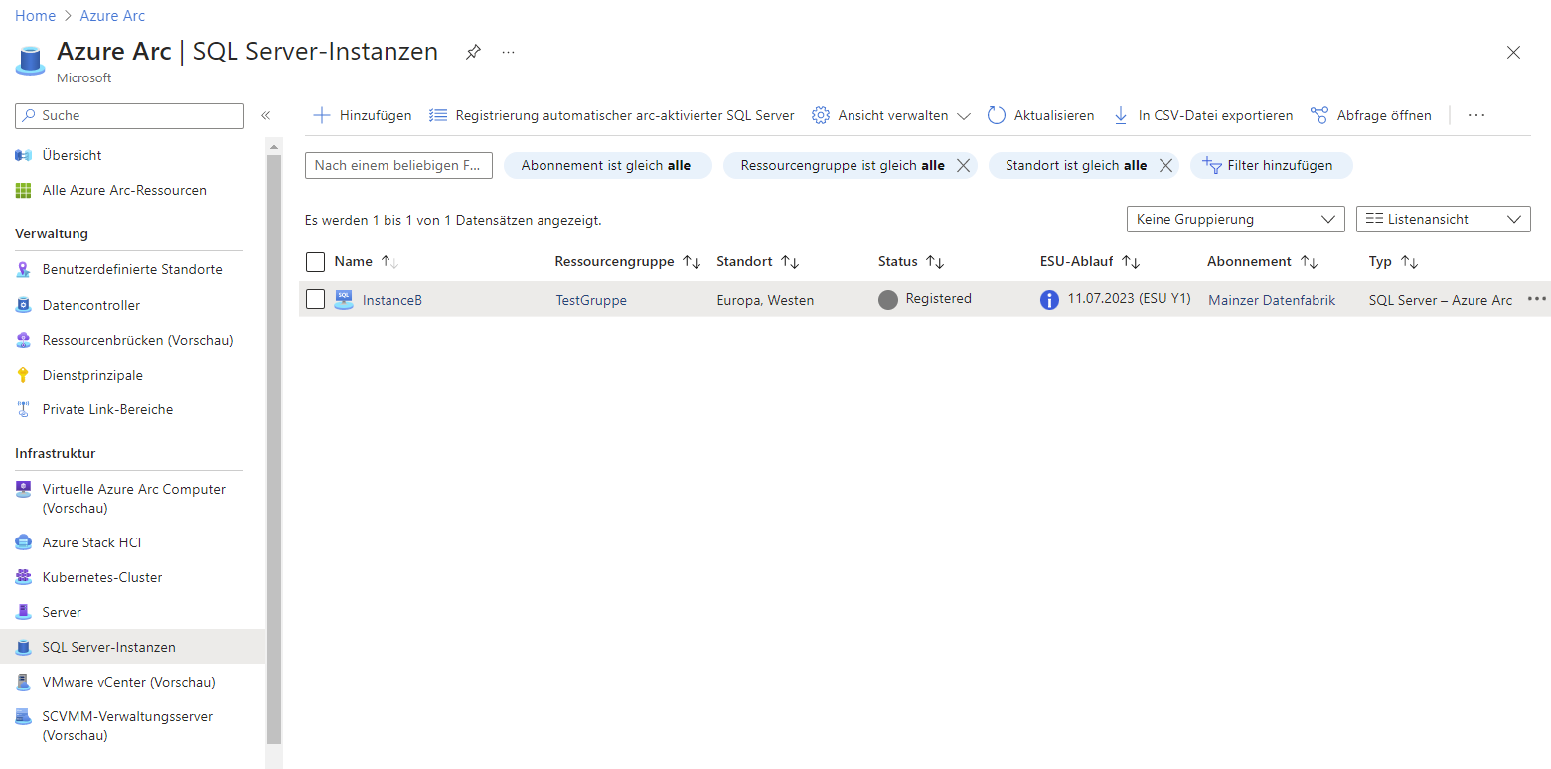Click the Registered status cell
The height and width of the screenshot is (769, 1551).
pyautogui.click(x=925, y=299)
